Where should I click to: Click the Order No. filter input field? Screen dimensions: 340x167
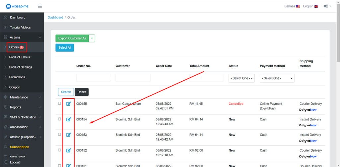tap(93, 78)
